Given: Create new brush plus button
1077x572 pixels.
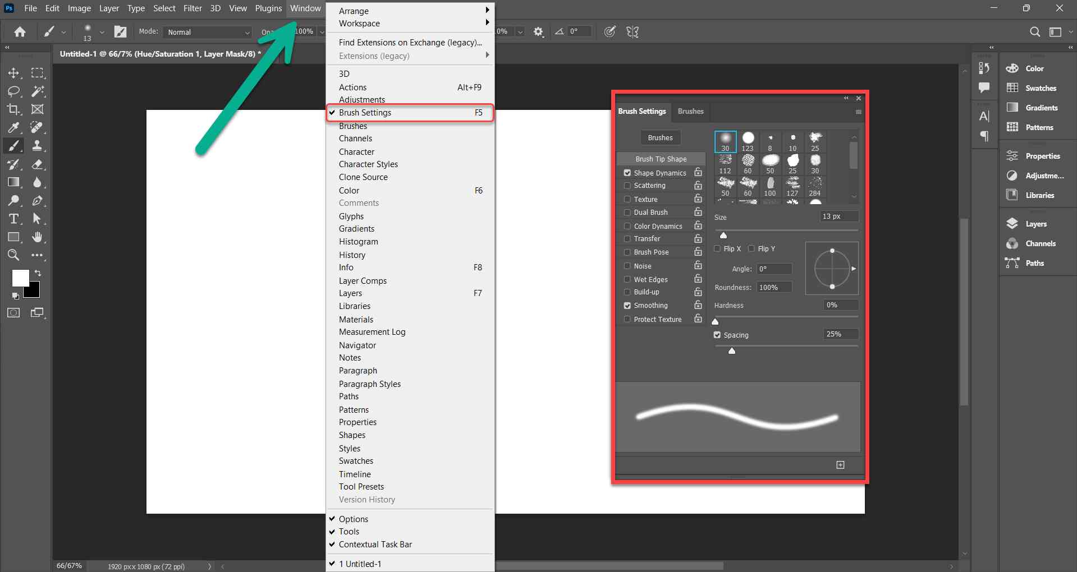Looking at the screenshot, I should [840, 465].
